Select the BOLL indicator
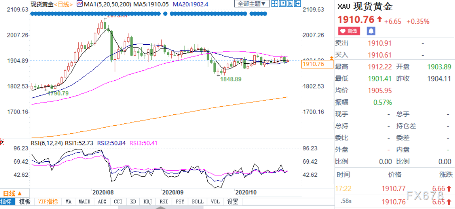This screenshot has width=455, height=209. pyautogui.click(x=198, y=201)
